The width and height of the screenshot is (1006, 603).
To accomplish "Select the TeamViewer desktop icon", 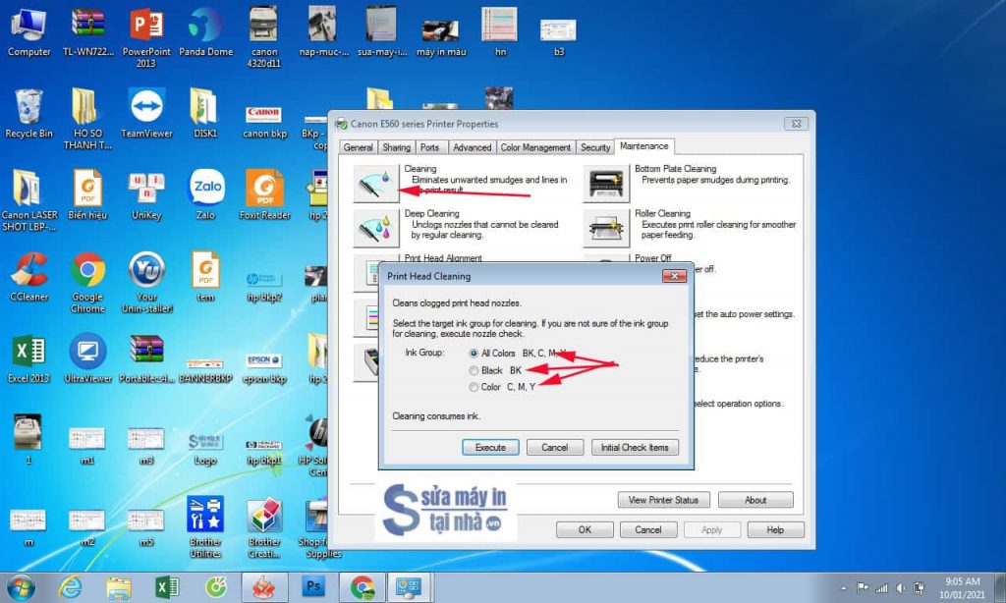I will 146,114.
